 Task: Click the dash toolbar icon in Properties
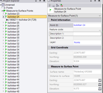(54, 6)
